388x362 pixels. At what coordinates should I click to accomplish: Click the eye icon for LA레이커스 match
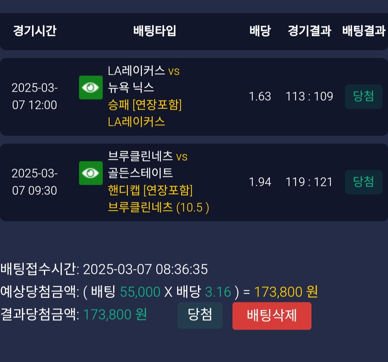point(91,87)
